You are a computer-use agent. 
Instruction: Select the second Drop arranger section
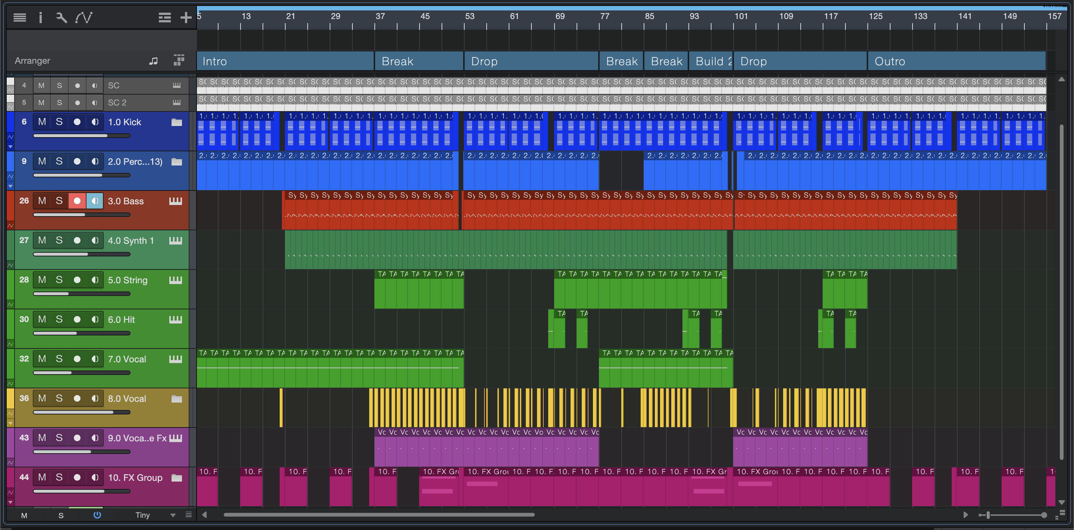(x=800, y=61)
